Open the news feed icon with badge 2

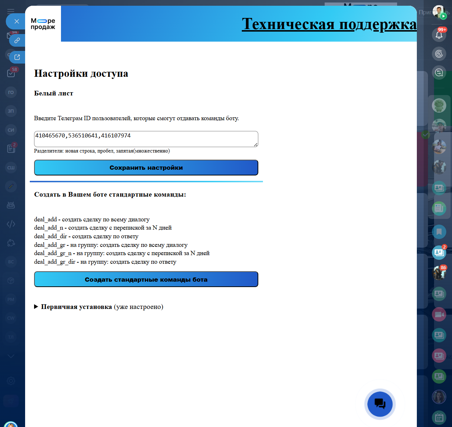11,149
